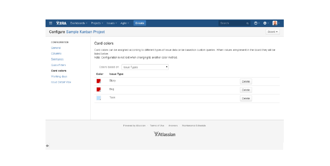Click the Issue Type column header
This screenshot has height=166, width=330.
pyautogui.click(x=116, y=74)
